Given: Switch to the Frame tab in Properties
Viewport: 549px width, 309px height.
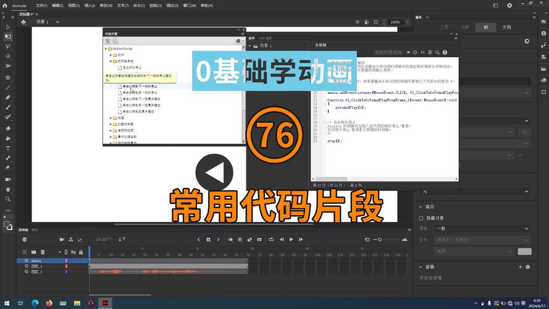Looking at the screenshot, I should pos(486,27).
